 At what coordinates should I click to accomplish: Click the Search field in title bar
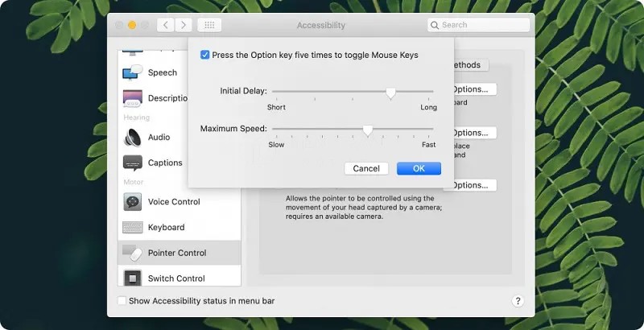[x=479, y=26]
